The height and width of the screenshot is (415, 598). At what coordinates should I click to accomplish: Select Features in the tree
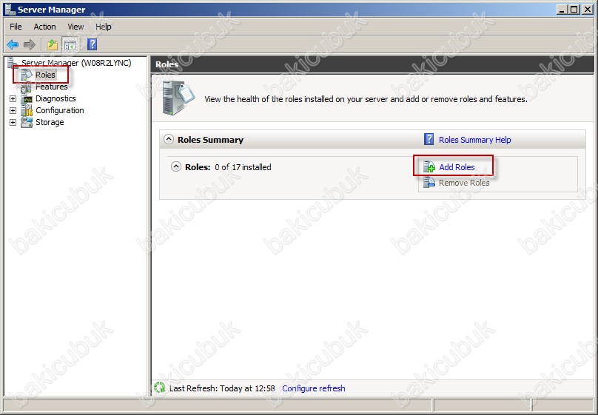coord(52,87)
